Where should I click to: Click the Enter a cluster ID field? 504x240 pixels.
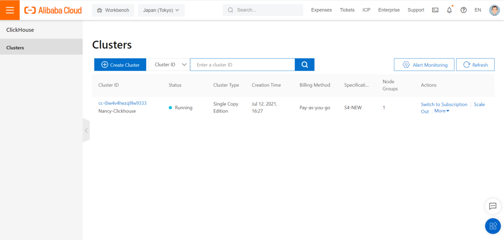[242, 65]
